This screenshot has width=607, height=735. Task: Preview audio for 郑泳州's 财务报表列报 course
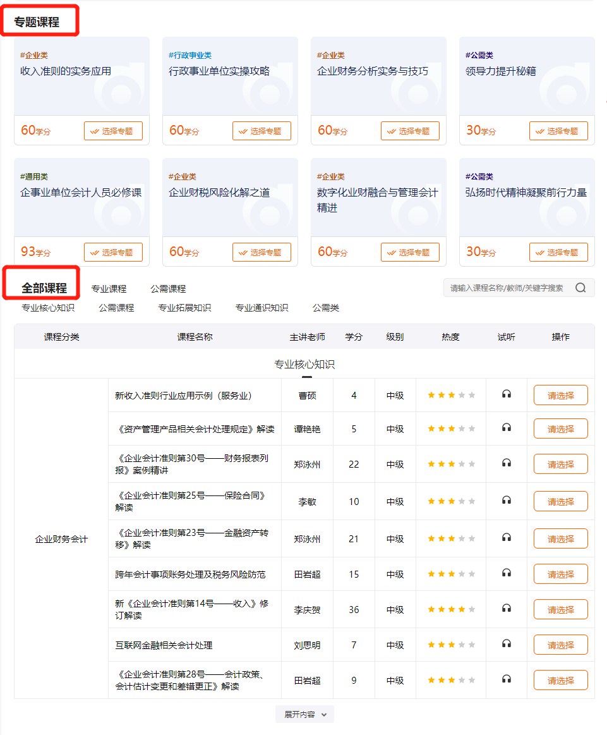click(506, 464)
